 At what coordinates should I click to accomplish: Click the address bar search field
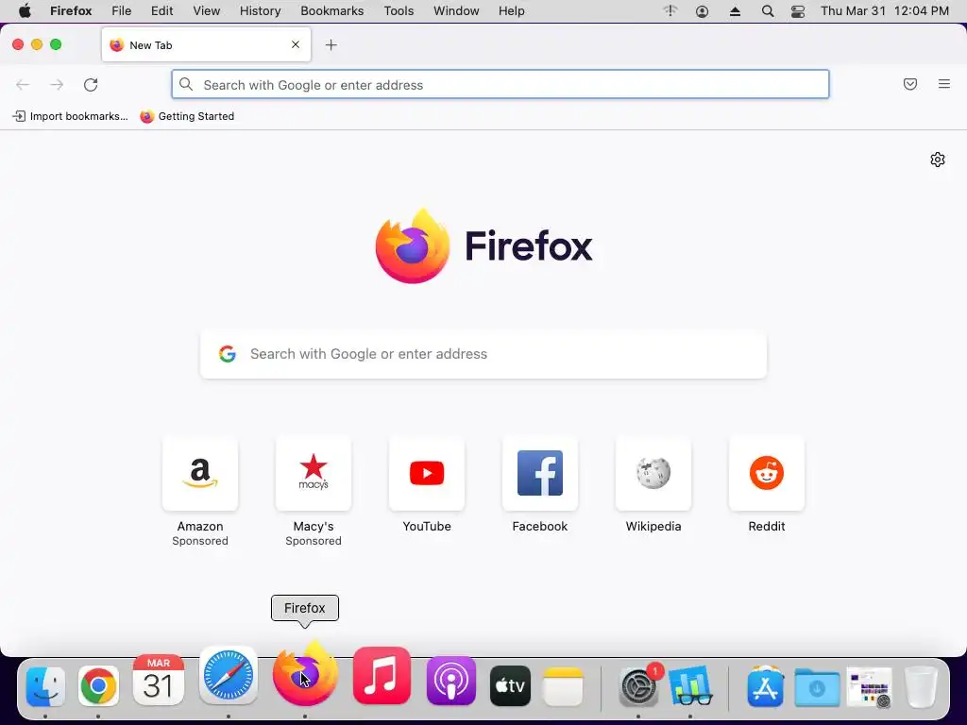click(x=500, y=84)
